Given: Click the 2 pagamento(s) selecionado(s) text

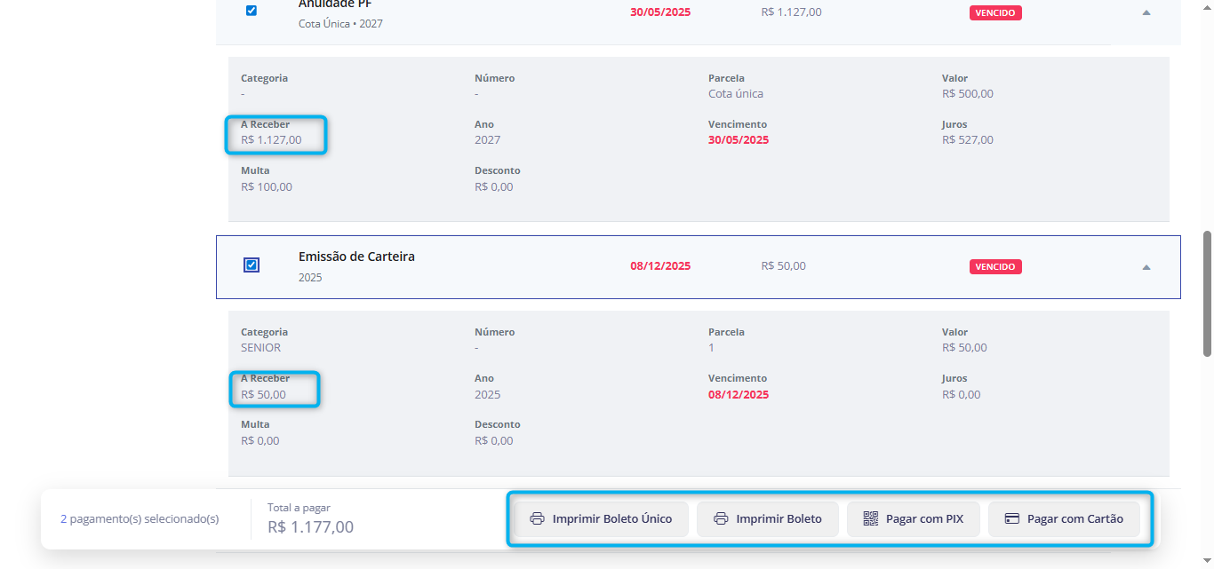Looking at the screenshot, I should (x=140, y=519).
